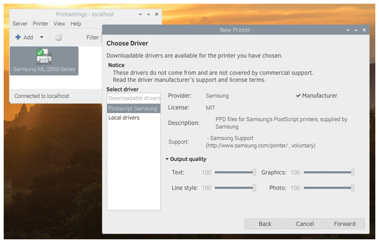Minimize the Printsettings window
This screenshot has width=379, height=243.
click(140, 15)
